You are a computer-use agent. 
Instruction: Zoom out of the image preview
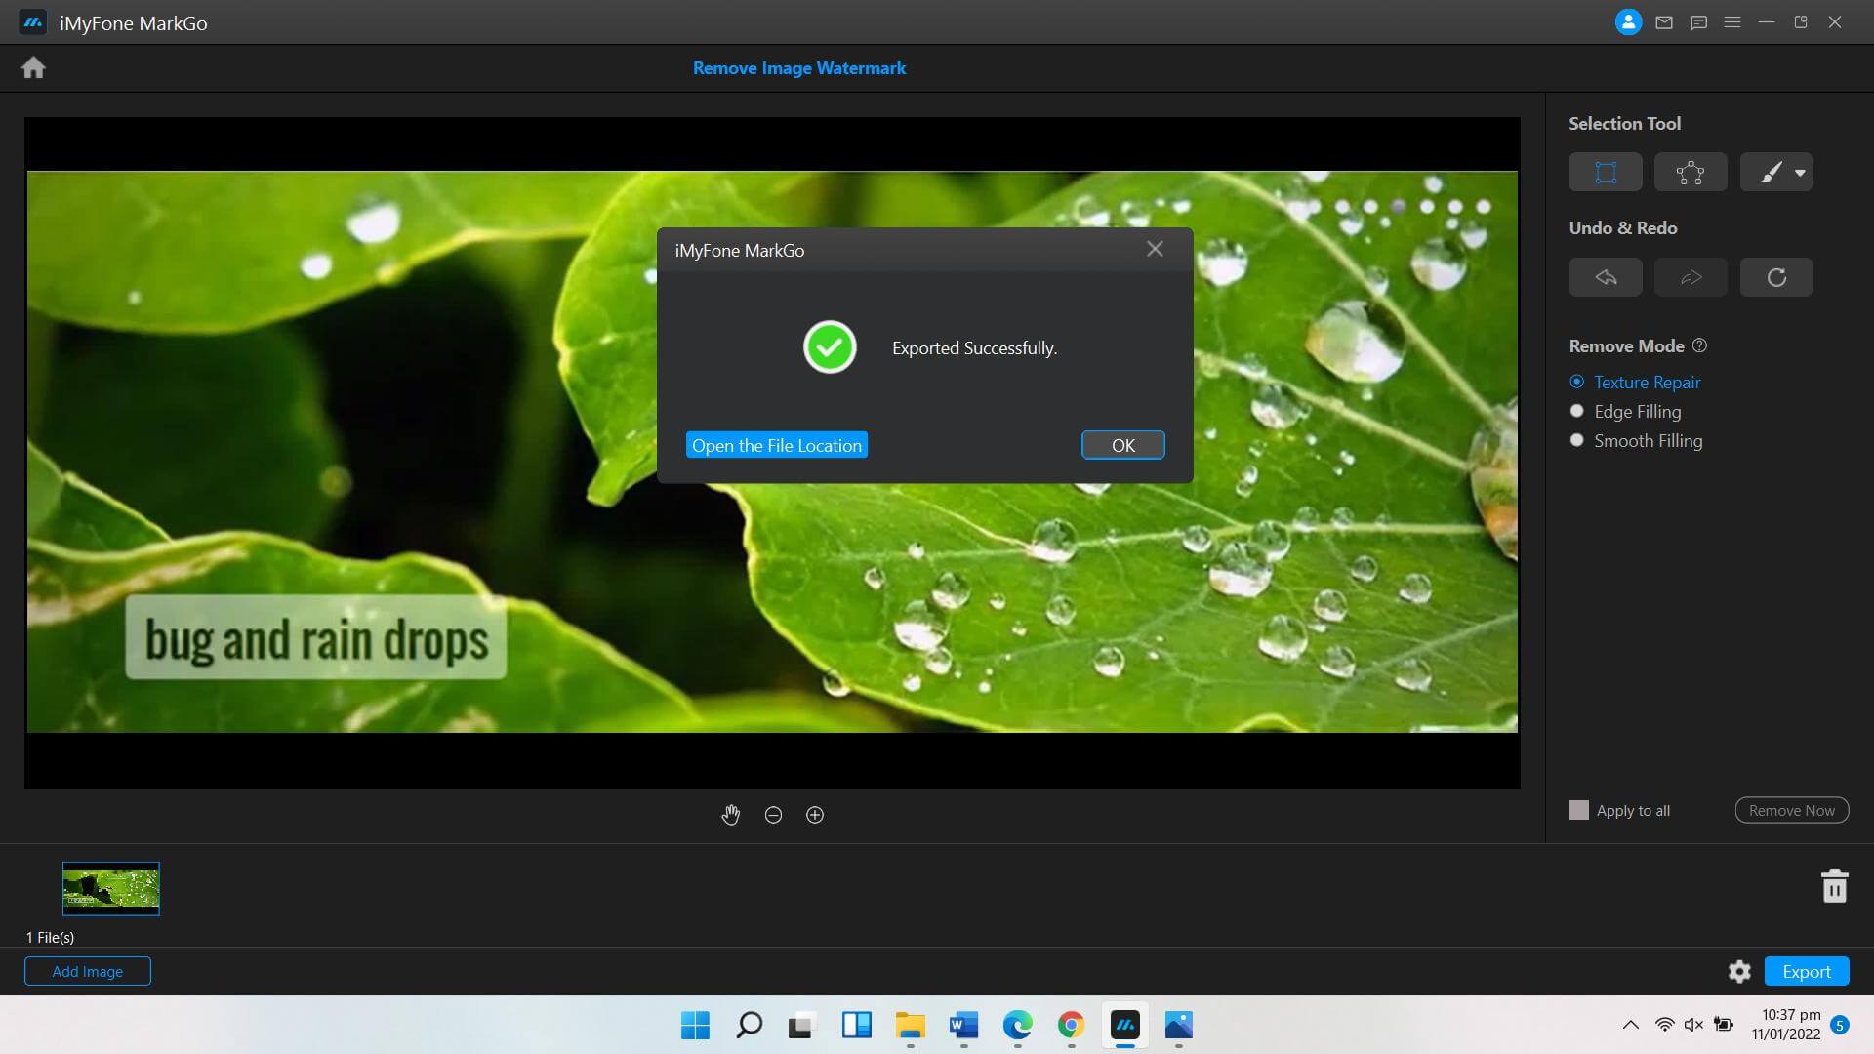click(x=773, y=815)
